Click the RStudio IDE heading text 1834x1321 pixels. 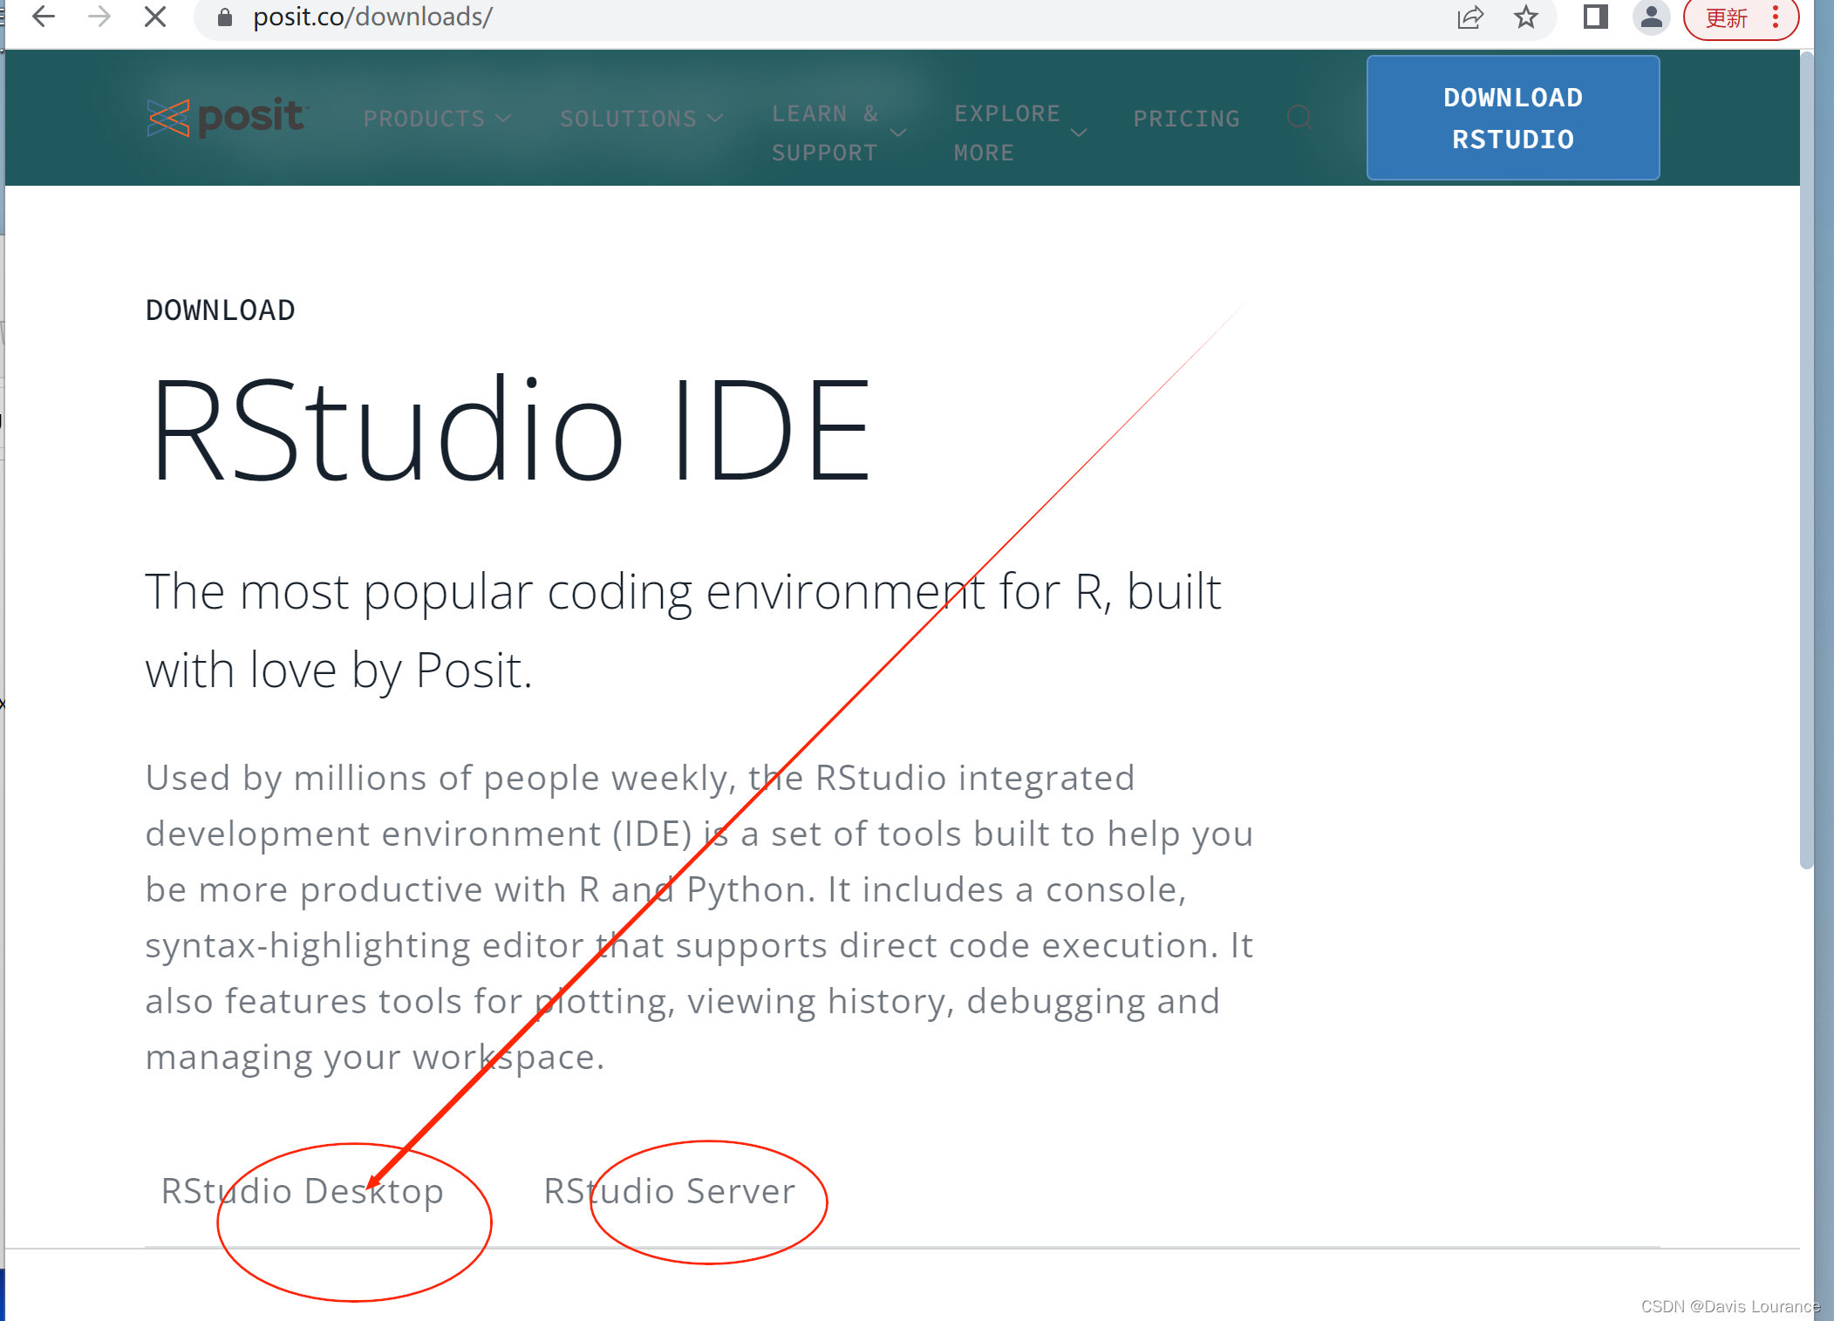[510, 427]
